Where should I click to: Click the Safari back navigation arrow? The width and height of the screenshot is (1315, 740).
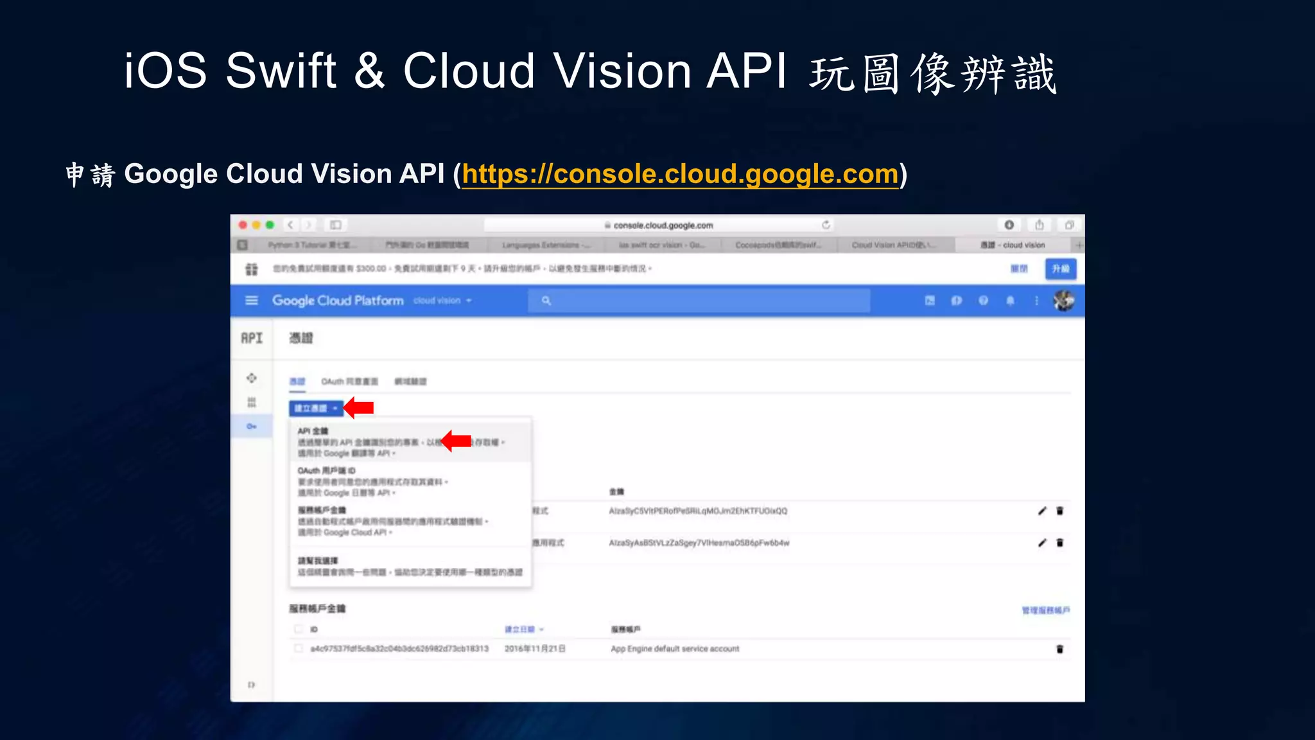click(291, 225)
